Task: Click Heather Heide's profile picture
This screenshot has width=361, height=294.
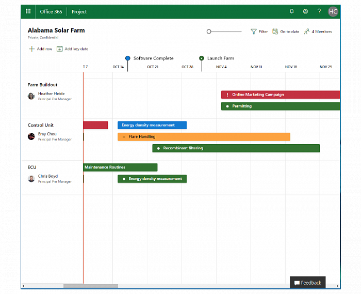Action: coord(31,96)
